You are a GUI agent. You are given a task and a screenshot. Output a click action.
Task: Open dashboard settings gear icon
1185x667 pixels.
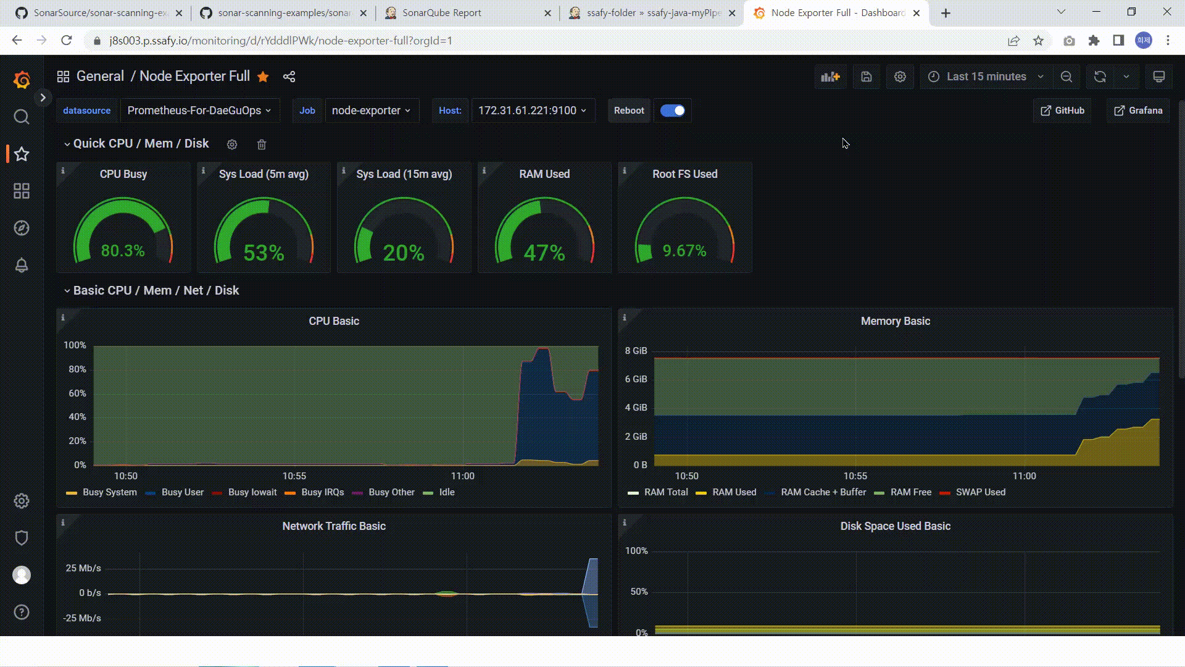pyautogui.click(x=900, y=77)
